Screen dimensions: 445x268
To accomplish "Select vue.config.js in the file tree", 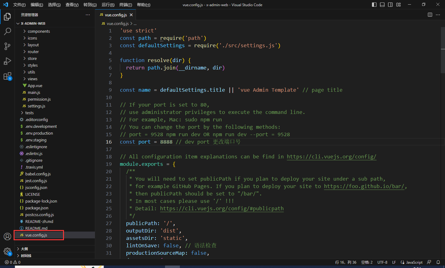I will click(55, 235).
